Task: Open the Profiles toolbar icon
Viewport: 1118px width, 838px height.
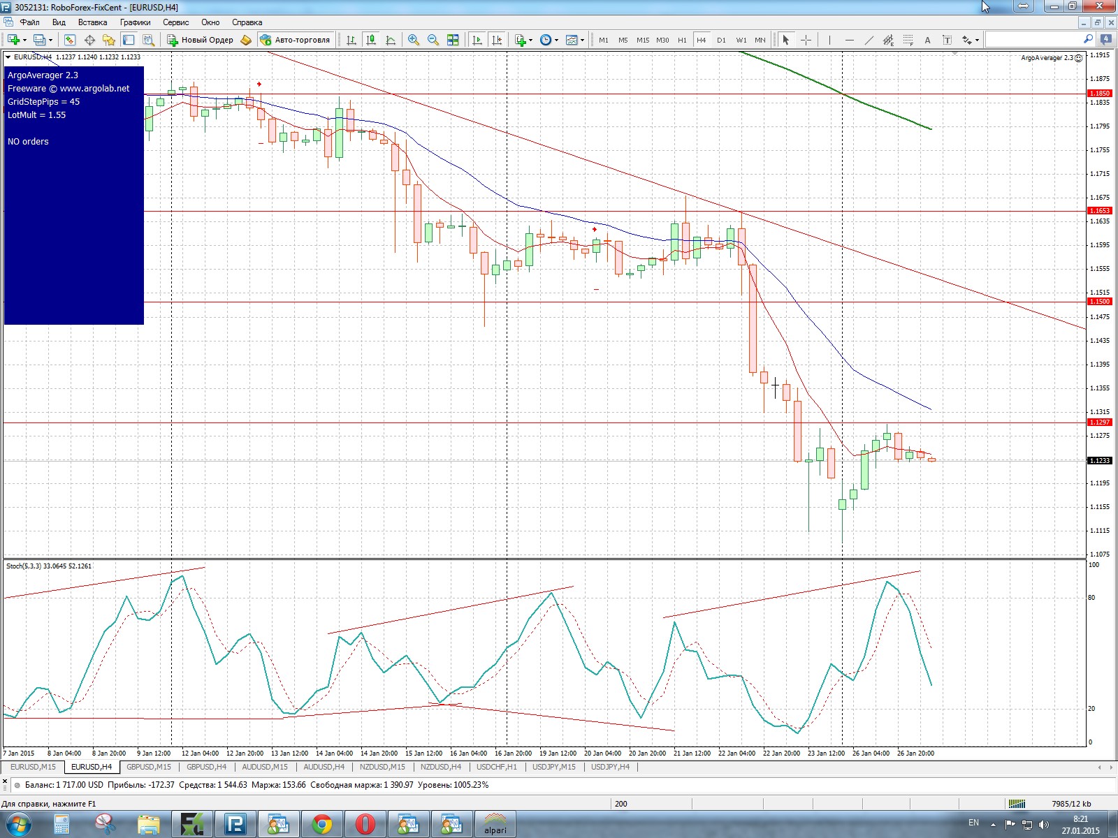Action: pos(40,40)
